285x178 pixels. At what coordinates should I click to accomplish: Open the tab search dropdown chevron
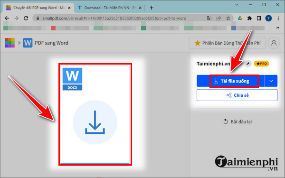click(237, 5)
